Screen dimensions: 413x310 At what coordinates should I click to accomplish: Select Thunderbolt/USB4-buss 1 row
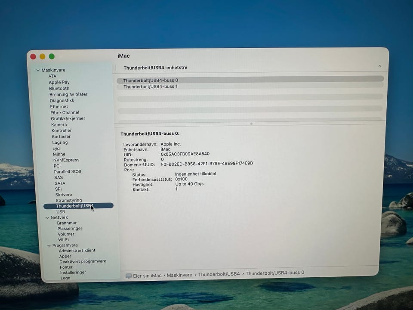point(250,86)
